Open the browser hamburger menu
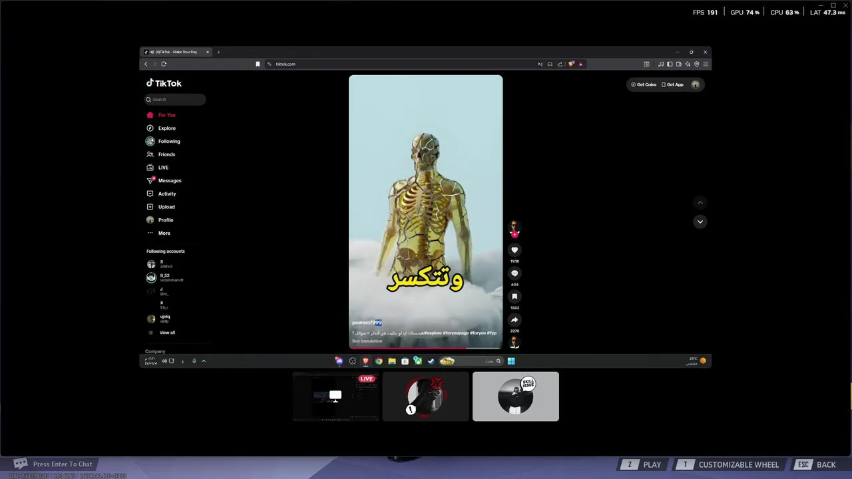This screenshot has height=479, width=852. 706,64
